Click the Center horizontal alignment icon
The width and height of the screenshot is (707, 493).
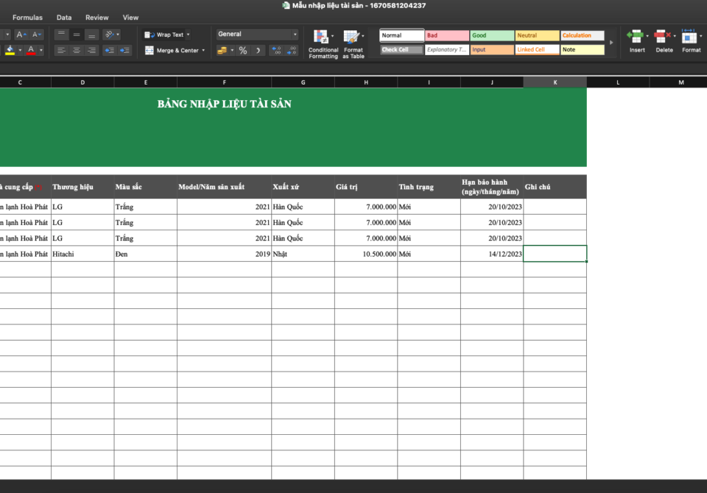tap(77, 51)
